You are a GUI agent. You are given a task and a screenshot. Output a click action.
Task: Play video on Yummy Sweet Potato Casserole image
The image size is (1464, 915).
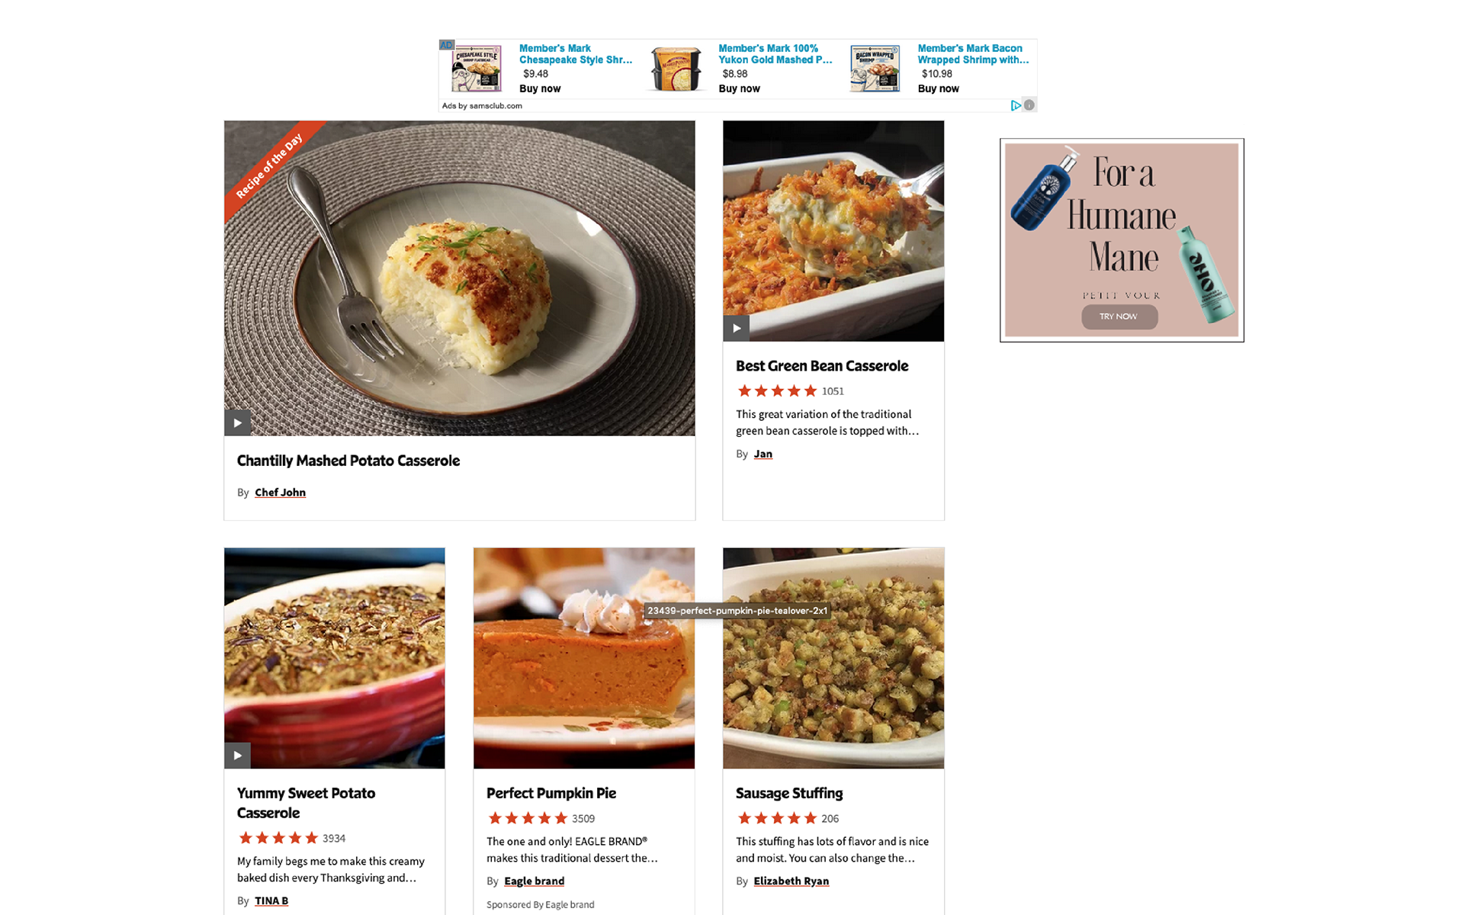tap(237, 755)
